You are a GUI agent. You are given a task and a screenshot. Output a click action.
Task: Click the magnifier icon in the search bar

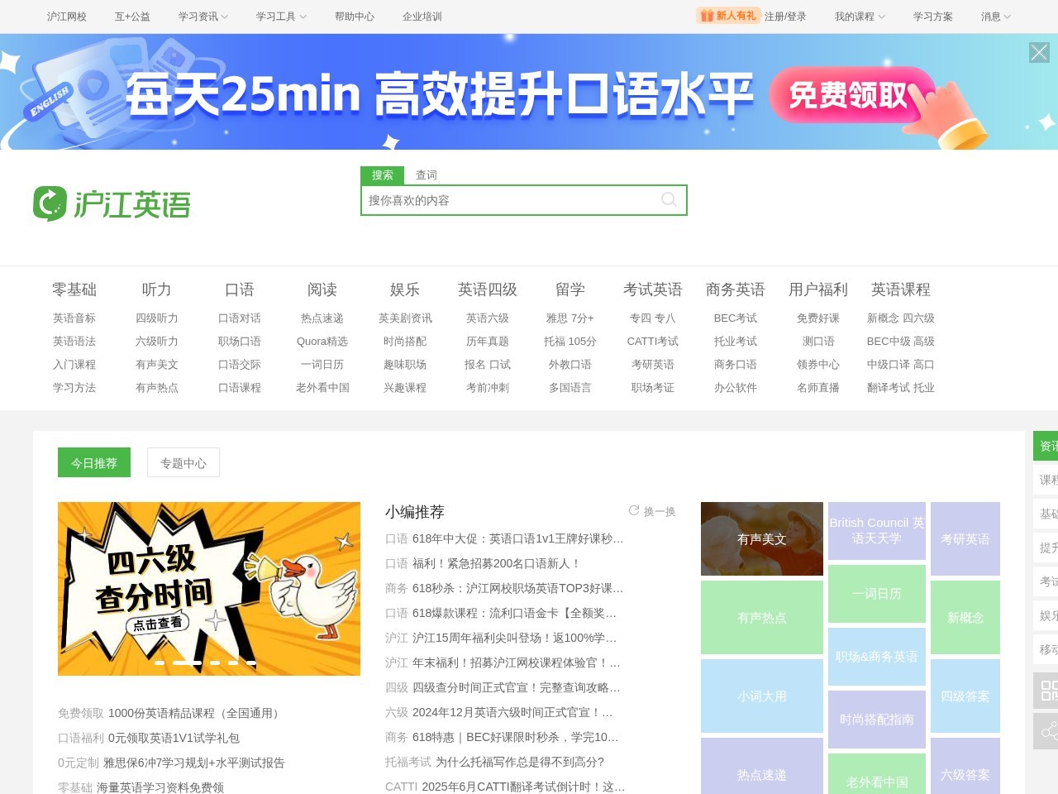(668, 200)
